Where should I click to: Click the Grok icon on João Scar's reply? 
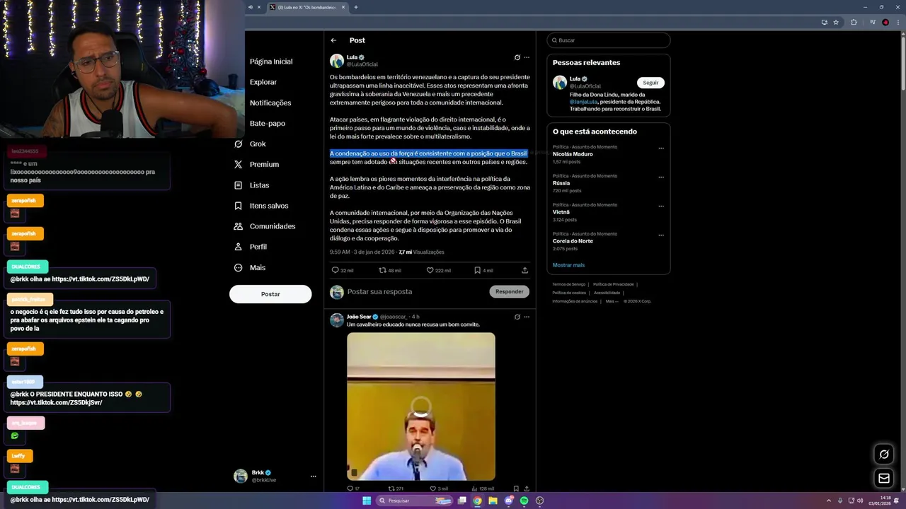click(517, 317)
